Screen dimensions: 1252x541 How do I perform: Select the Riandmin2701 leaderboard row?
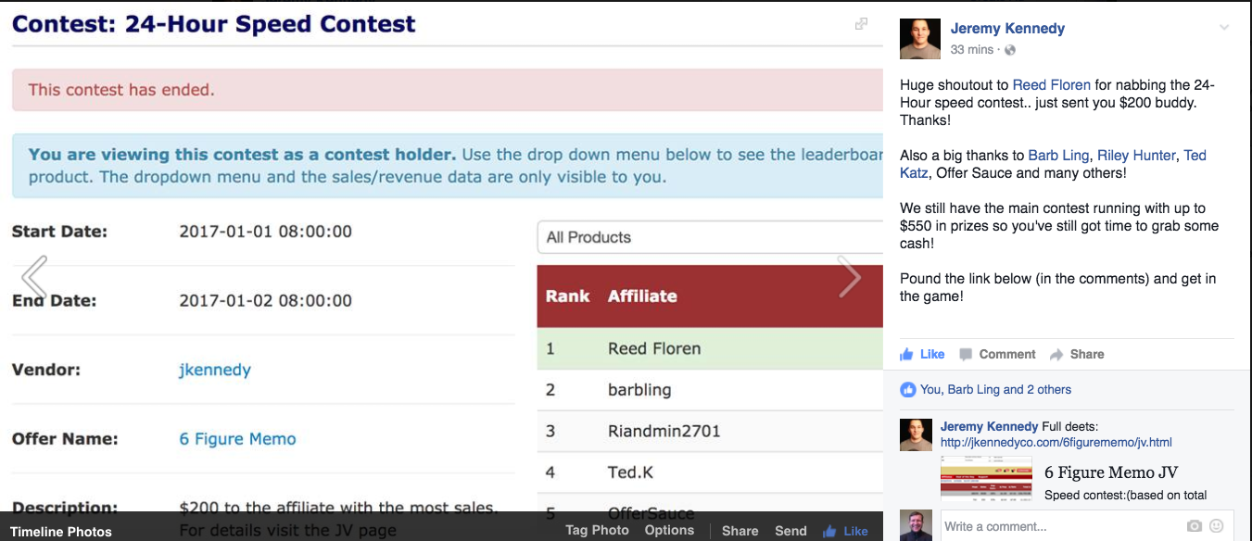click(710, 431)
